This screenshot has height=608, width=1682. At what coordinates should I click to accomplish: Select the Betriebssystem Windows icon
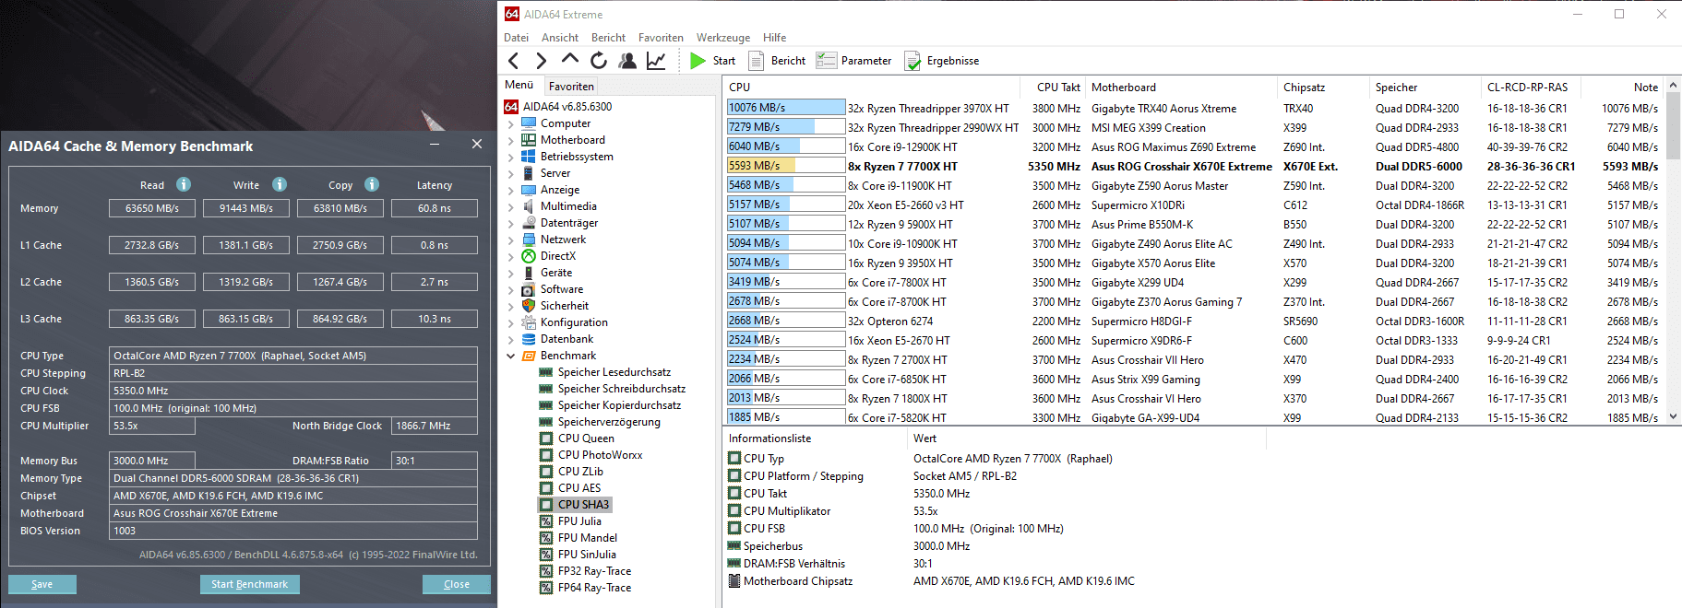tap(529, 157)
